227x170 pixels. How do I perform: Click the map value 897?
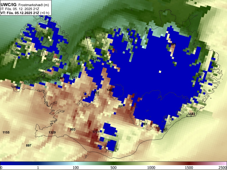tap(29, 145)
